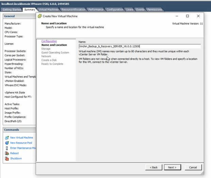Screen dimensions: 211x178
Task: Go to the Configuration wizard step link
Action: coord(49,41)
